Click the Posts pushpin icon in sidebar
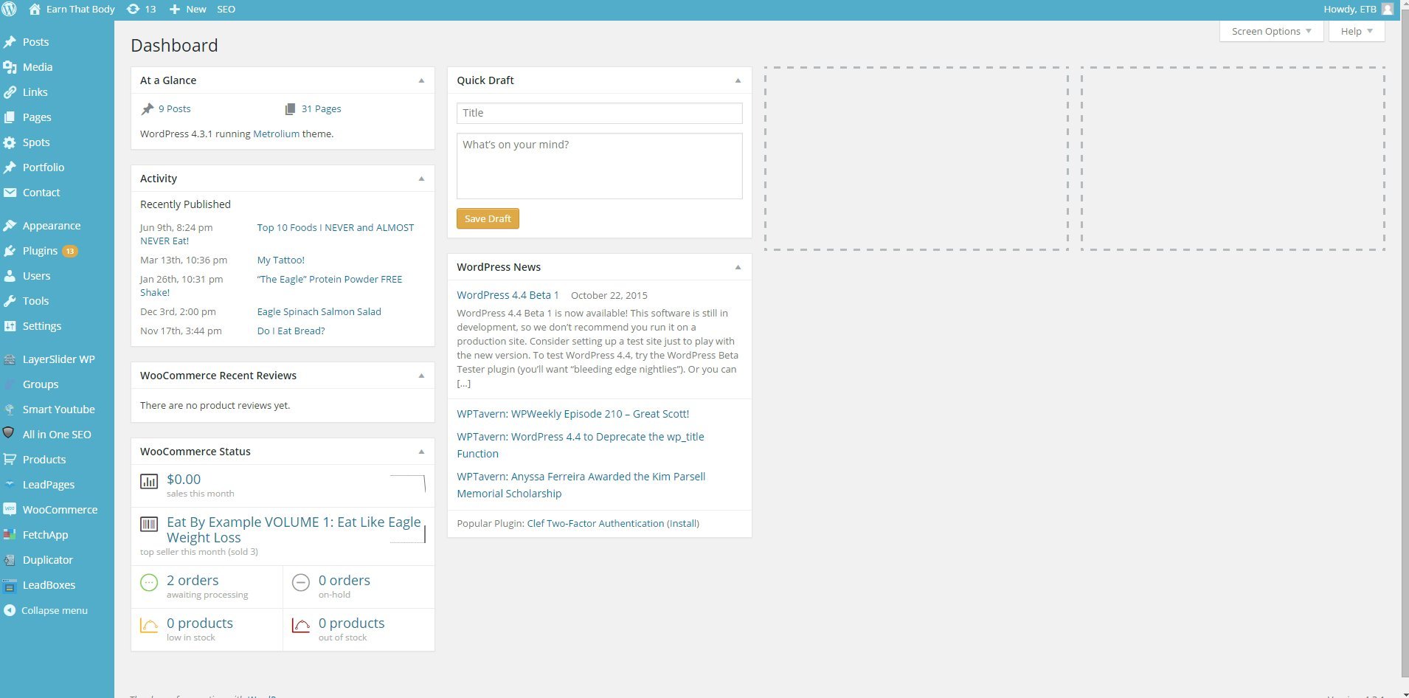The image size is (1409, 698). point(10,42)
